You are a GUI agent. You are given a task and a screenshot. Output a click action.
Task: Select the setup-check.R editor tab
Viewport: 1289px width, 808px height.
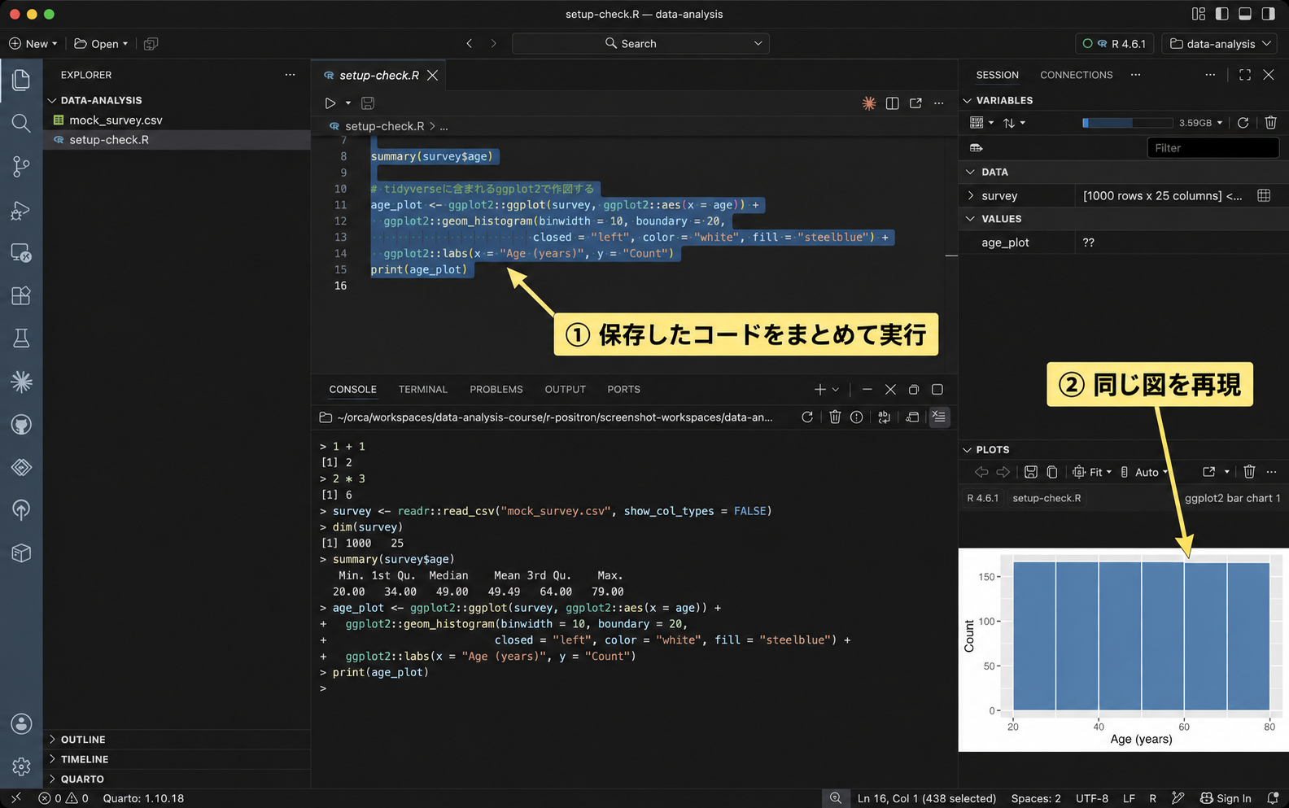(379, 75)
